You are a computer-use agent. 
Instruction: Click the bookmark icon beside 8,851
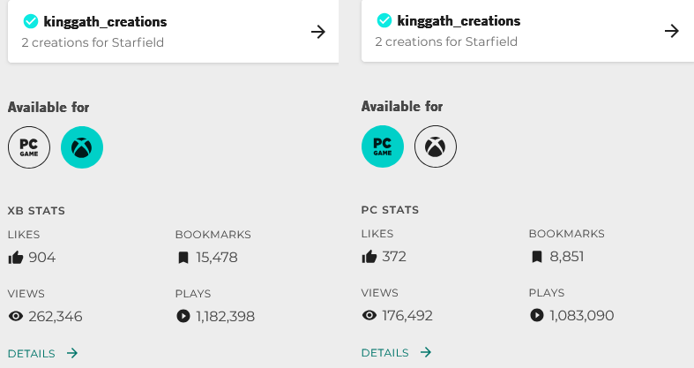(x=537, y=257)
